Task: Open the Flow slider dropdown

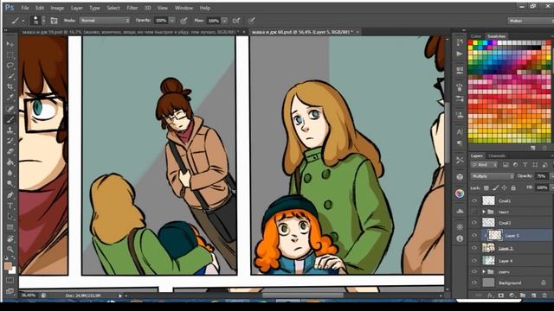Action: point(224,21)
